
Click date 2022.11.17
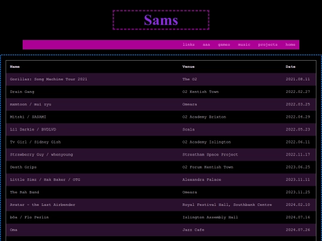coord(298,155)
